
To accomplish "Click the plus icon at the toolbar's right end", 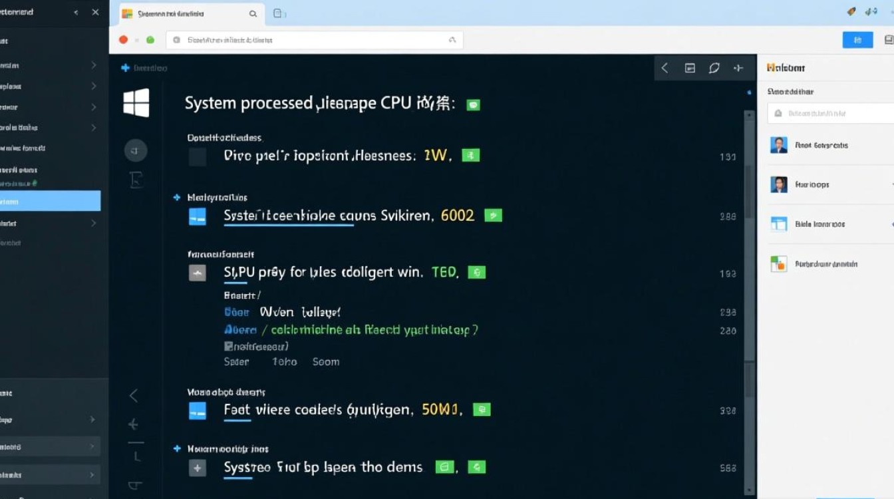I will pyautogui.click(x=738, y=67).
